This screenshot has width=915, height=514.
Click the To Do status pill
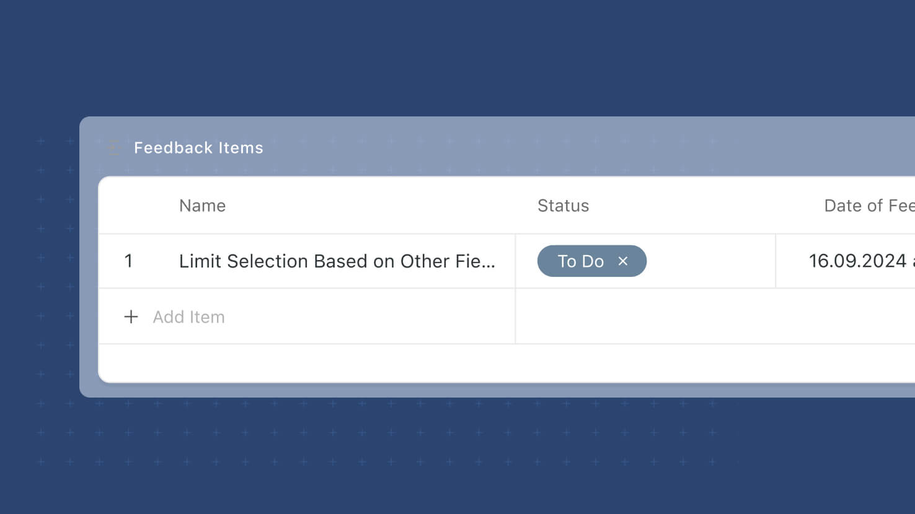click(x=581, y=261)
